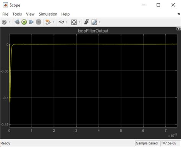Click the MATLAB icon in title bar
Viewport: 181px width, 147px height.
[5, 5]
